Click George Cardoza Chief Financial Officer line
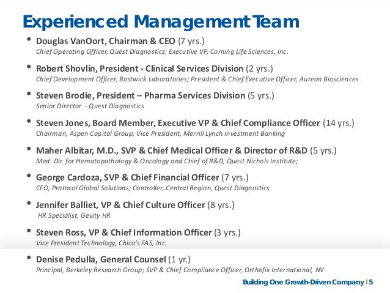 (x=142, y=177)
